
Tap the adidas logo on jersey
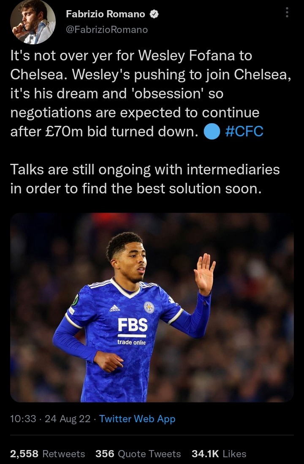(x=114, y=308)
